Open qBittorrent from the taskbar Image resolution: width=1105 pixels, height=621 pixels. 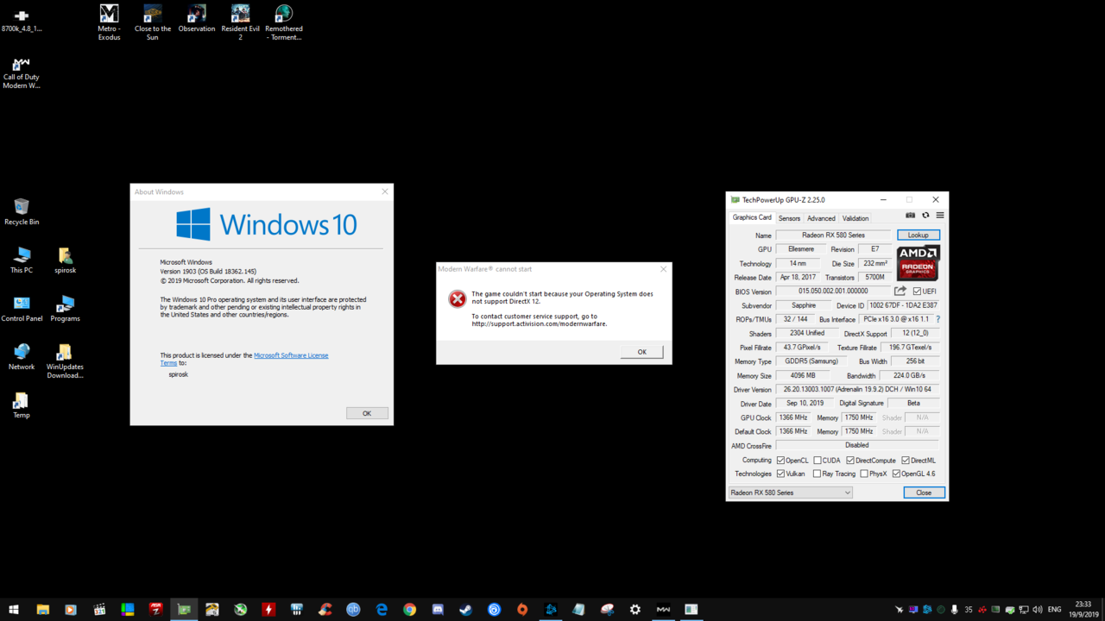click(x=353, y=609)
